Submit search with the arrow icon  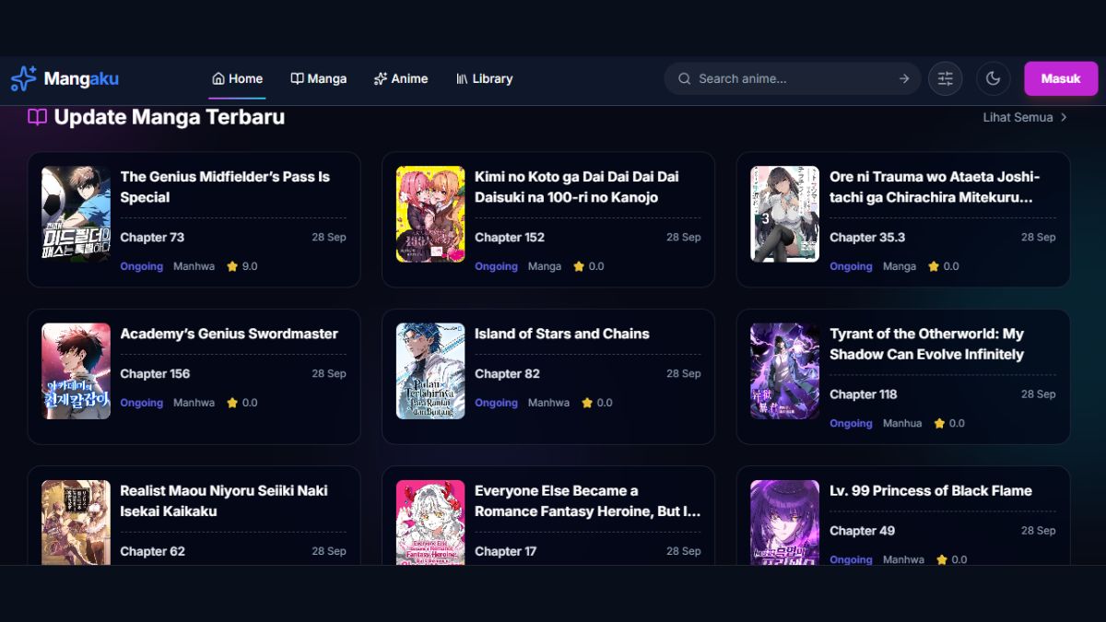904,79
